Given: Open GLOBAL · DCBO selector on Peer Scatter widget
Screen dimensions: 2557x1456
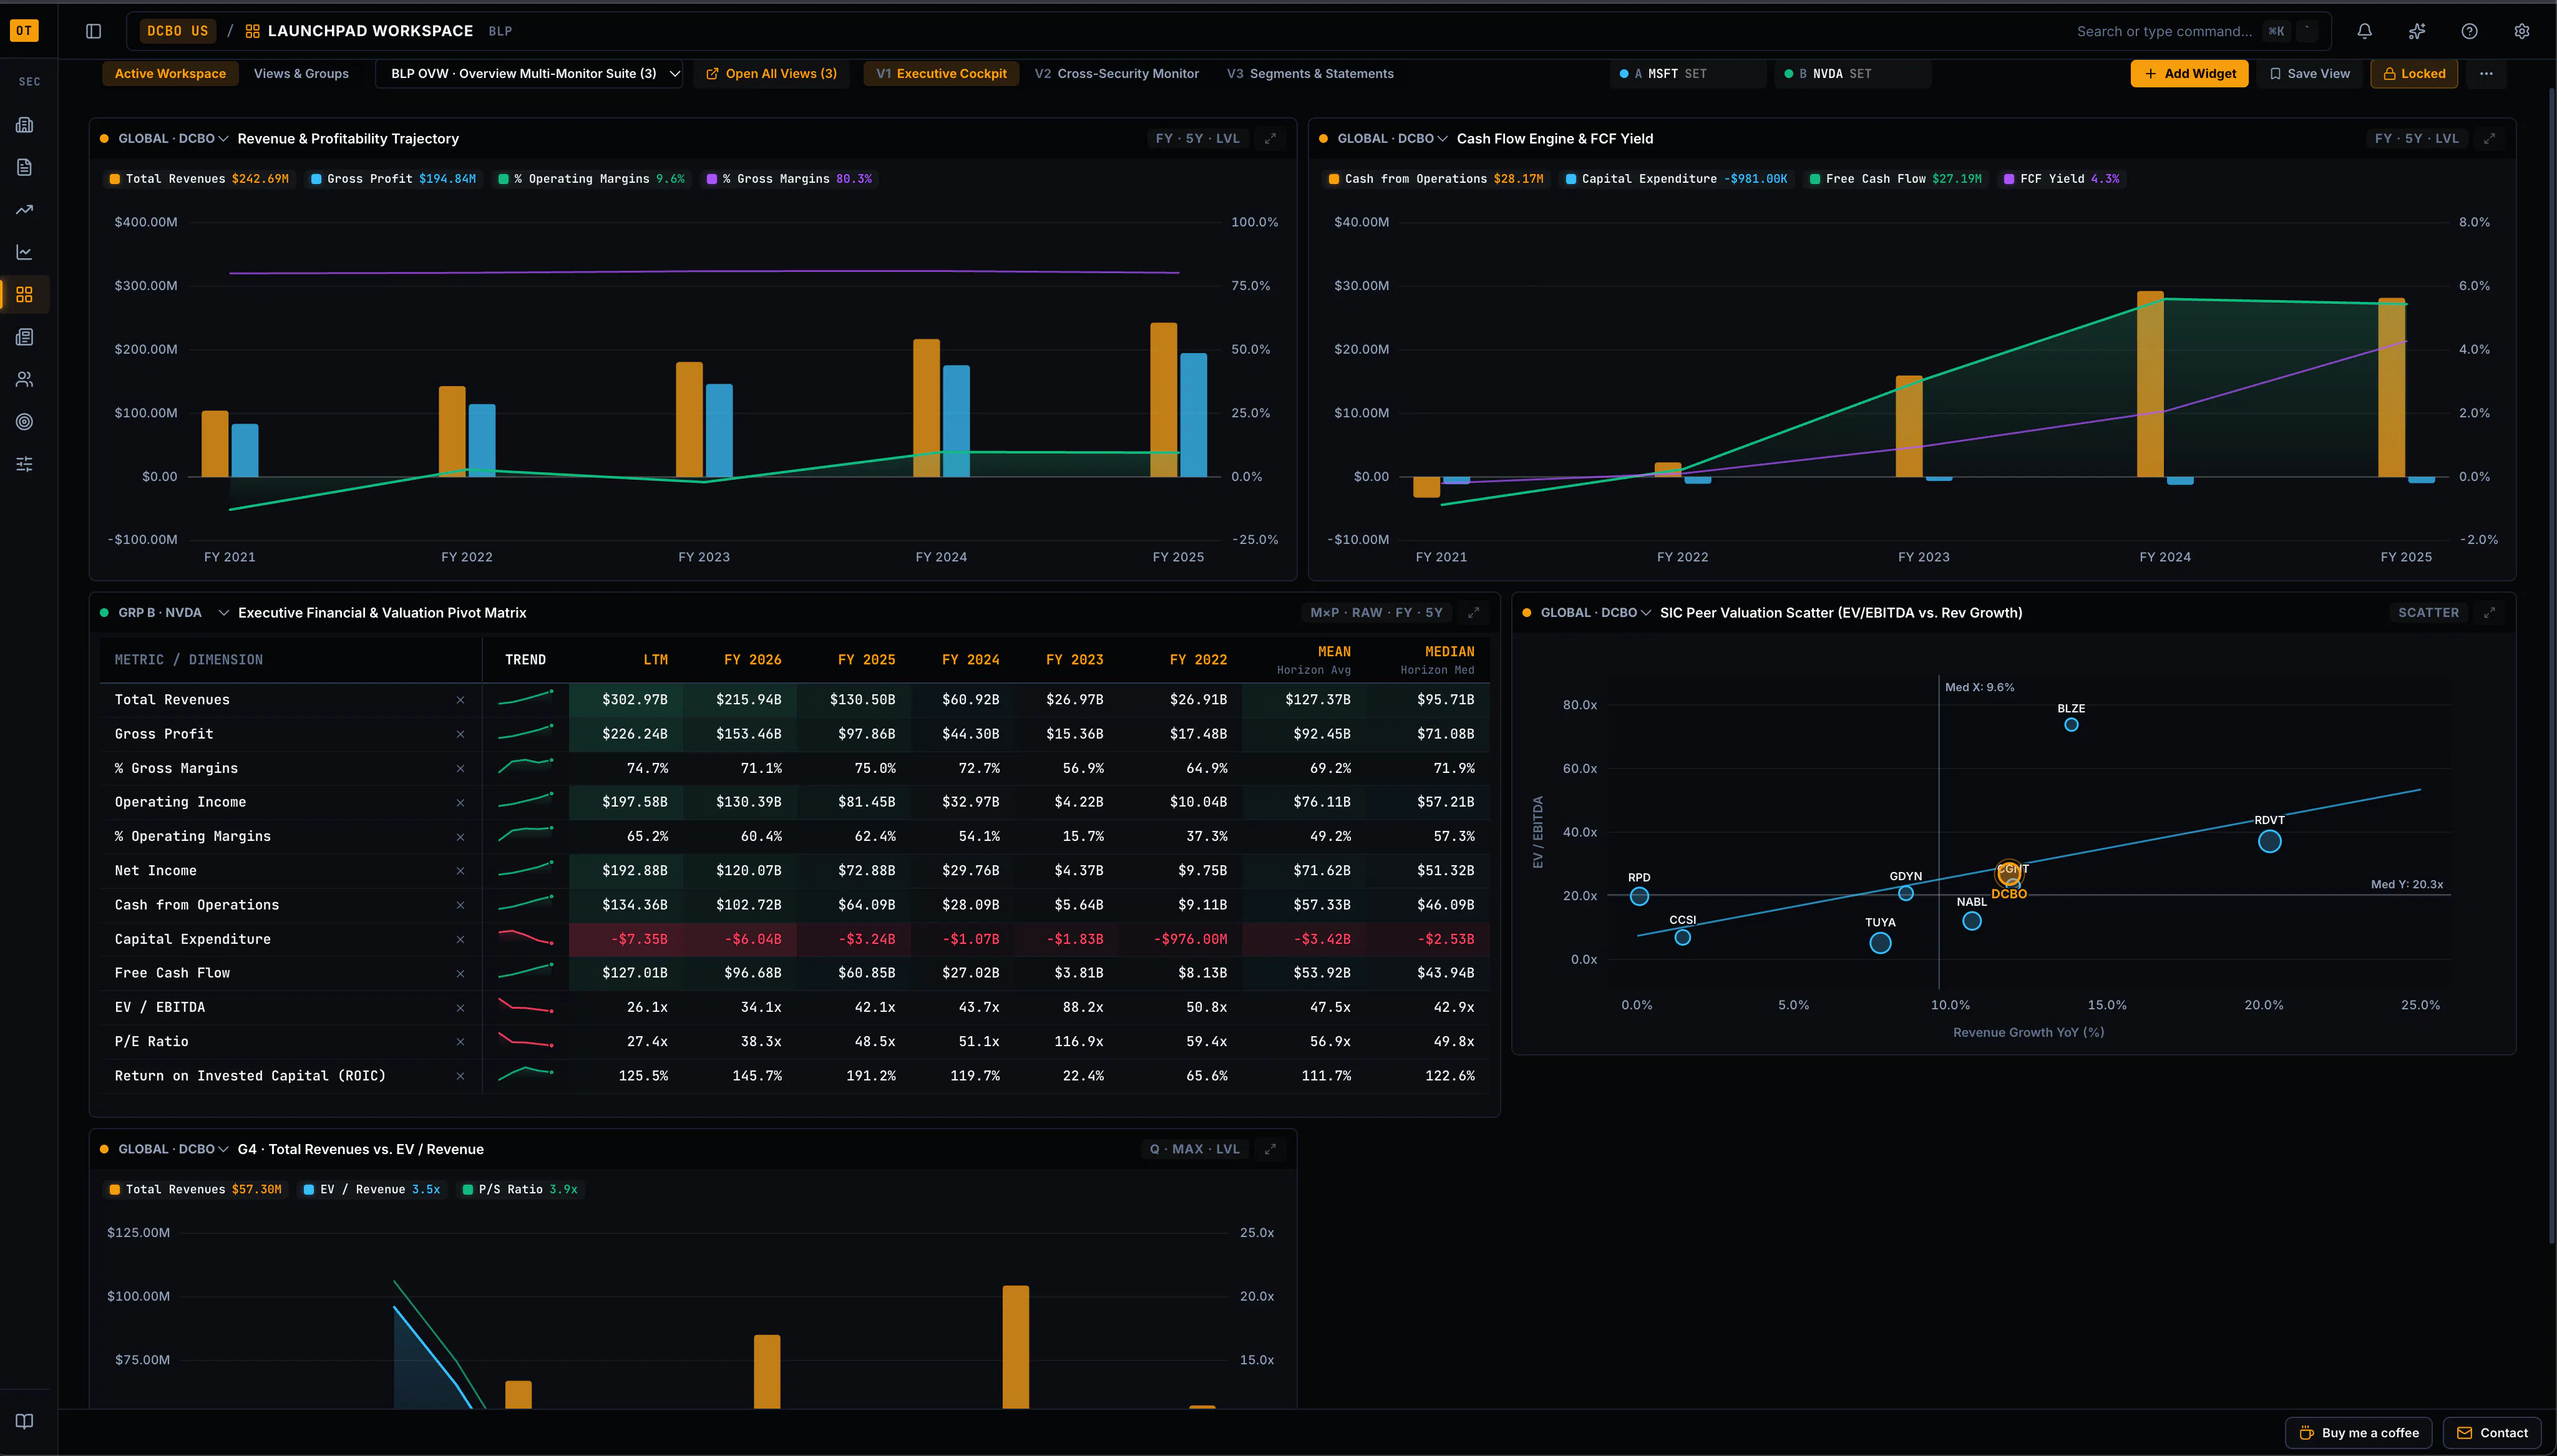Looking at the screenshot, I should click(1595, 613).
